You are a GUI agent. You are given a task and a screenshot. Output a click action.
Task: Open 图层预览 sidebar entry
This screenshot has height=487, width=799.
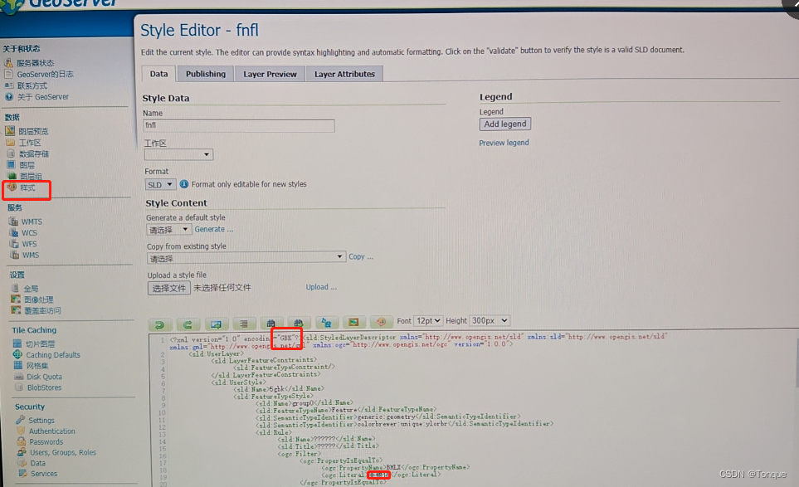34,131
